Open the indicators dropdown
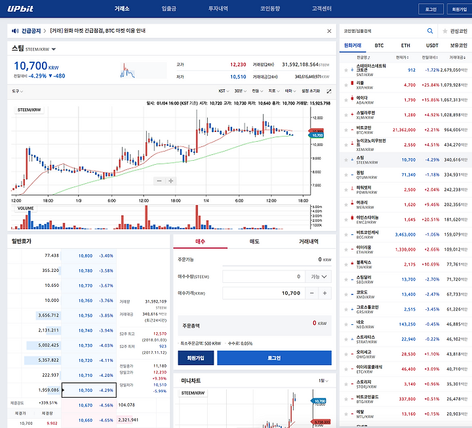 [x=274, y=91]
